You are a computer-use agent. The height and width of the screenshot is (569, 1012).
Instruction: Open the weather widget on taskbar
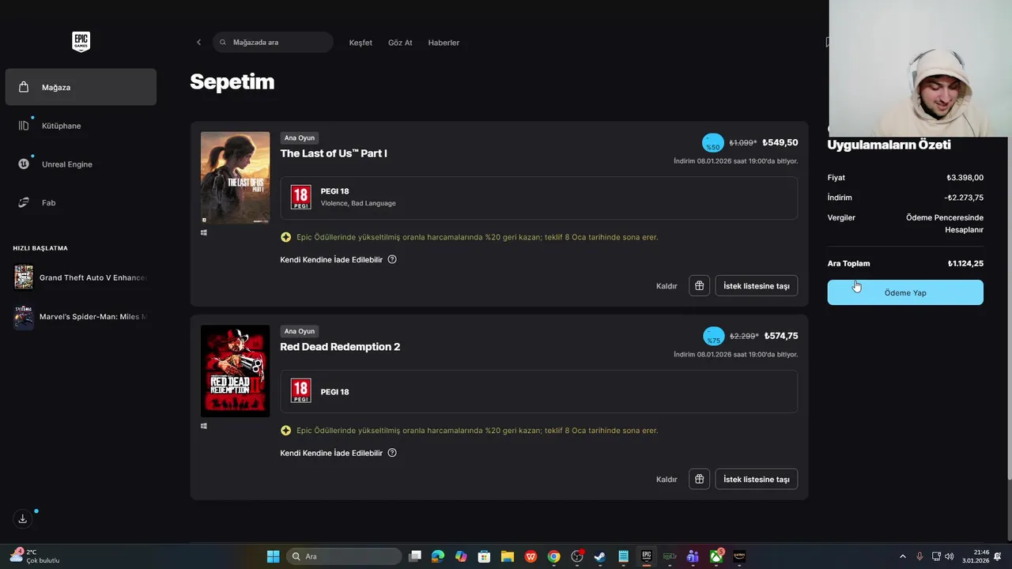36,556
